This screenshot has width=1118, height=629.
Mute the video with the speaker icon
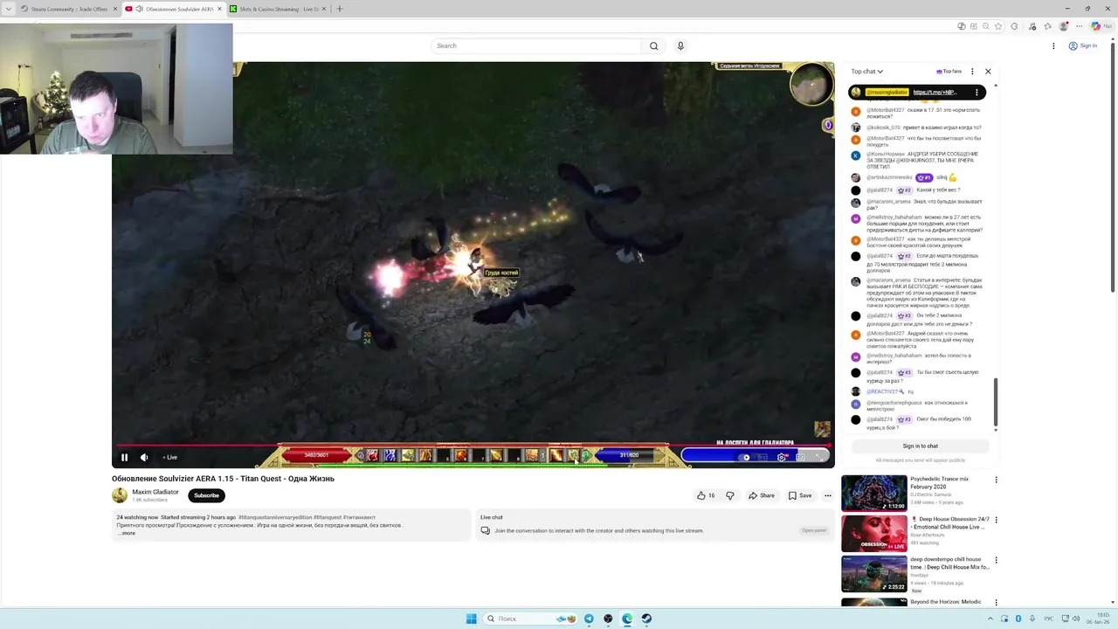[x=144, y=457]
